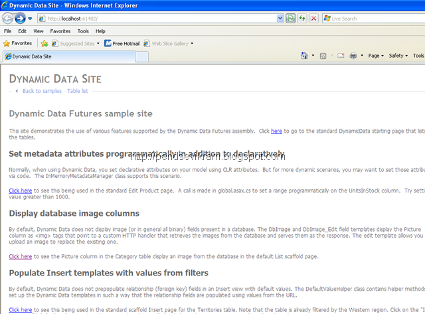Click the Hotmail M icon
425x314 pixels.
point(108,43)
